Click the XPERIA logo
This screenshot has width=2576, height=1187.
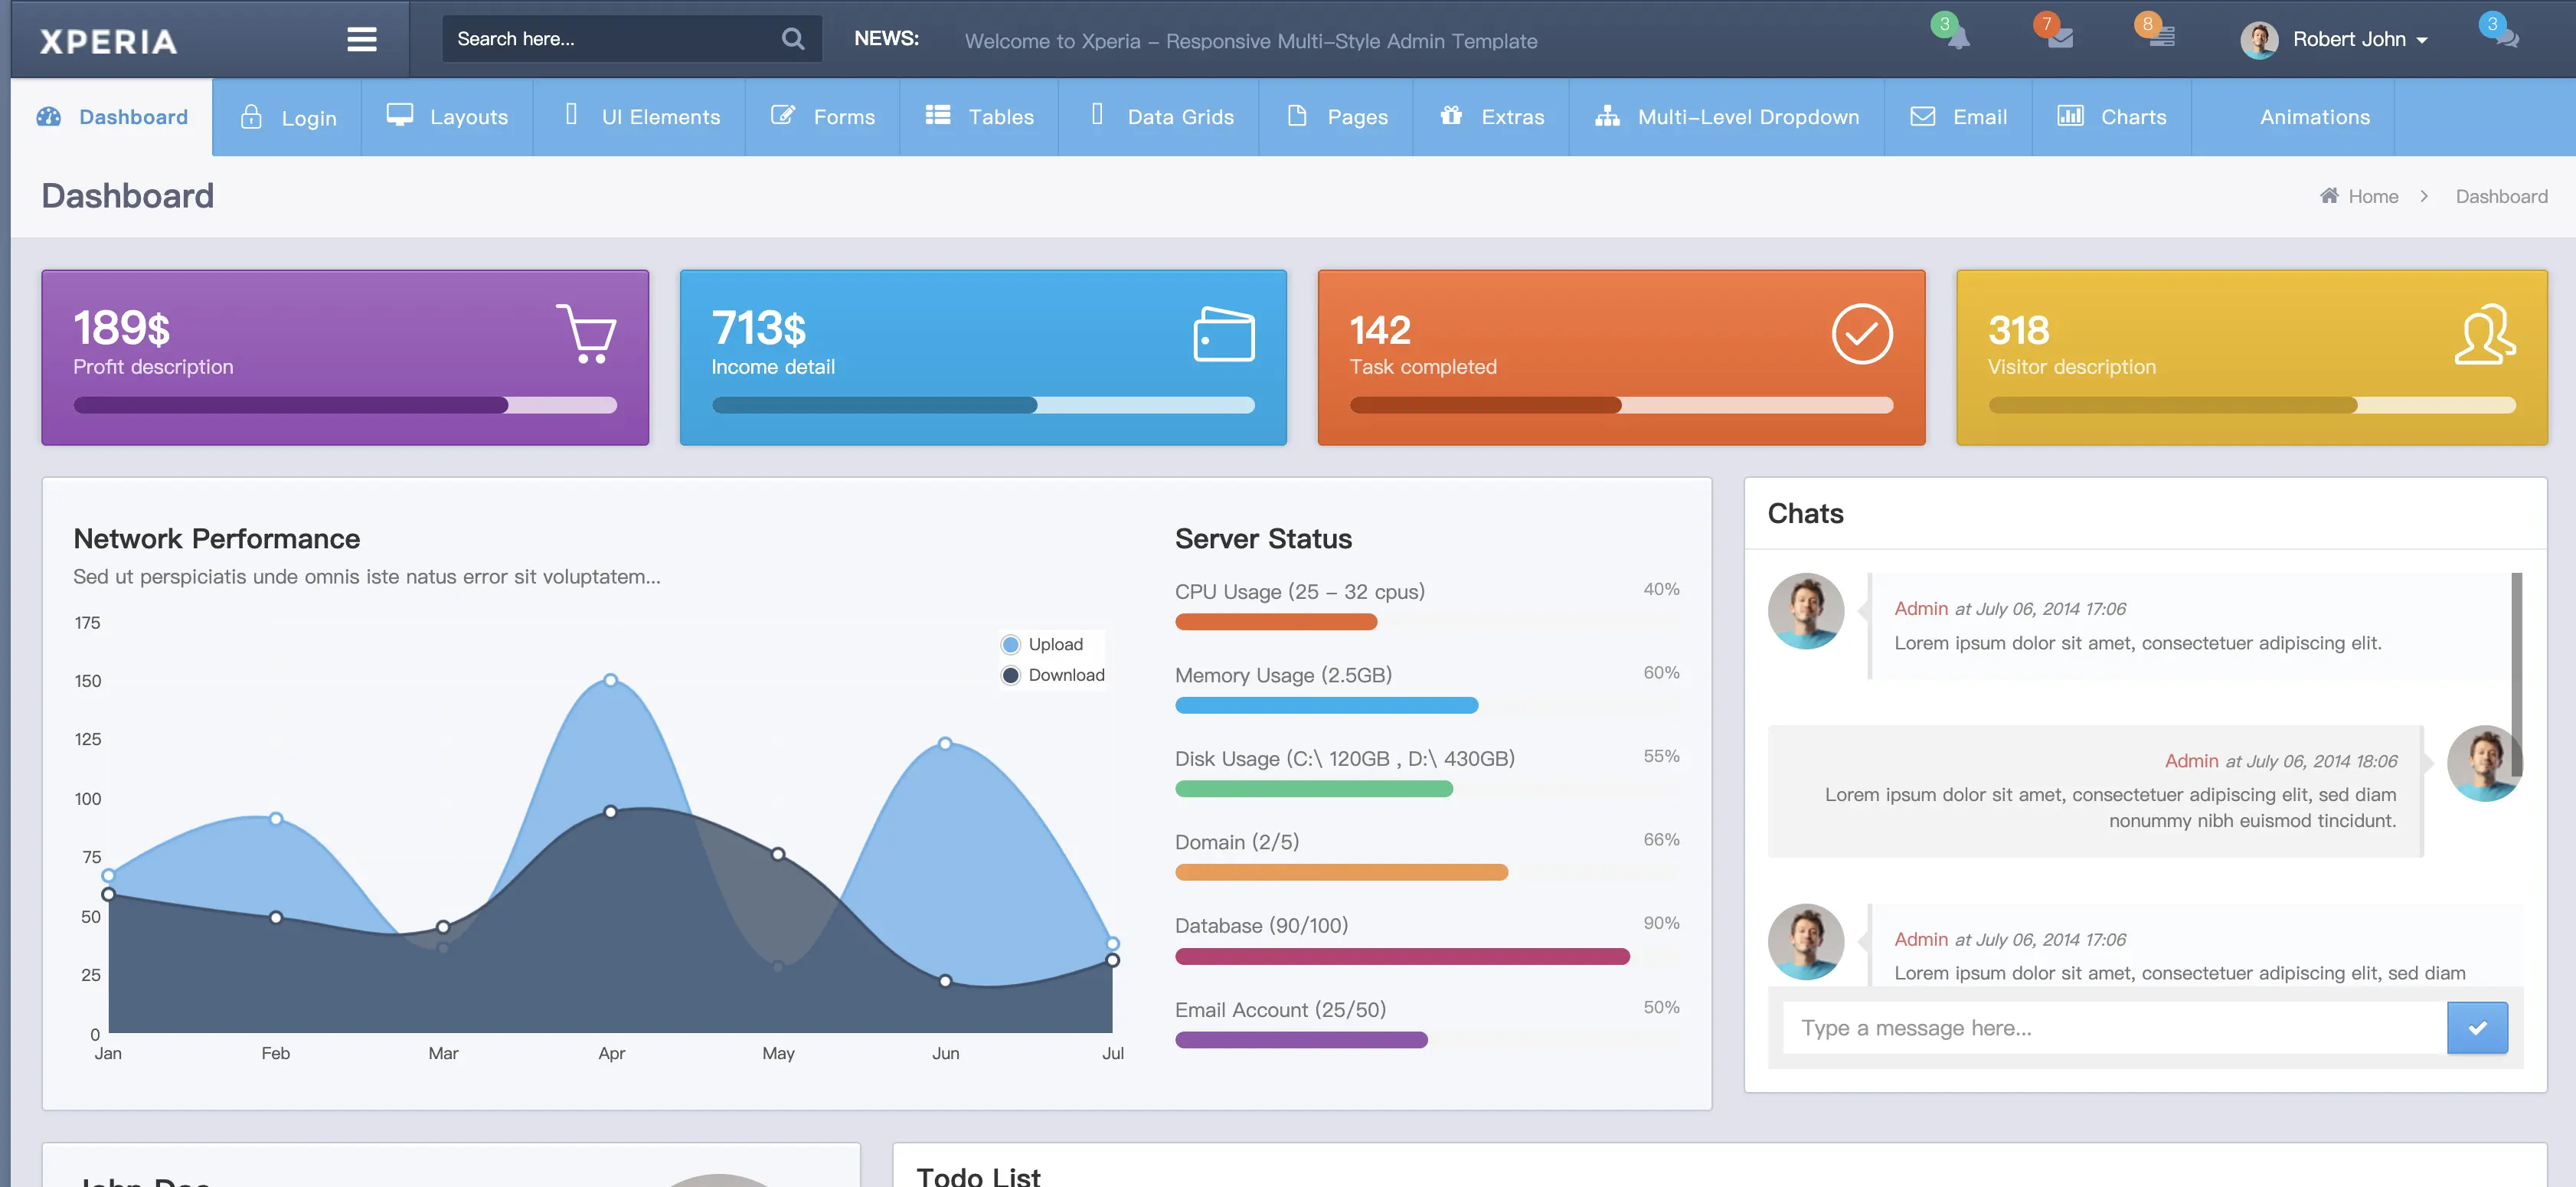(108, 41)
